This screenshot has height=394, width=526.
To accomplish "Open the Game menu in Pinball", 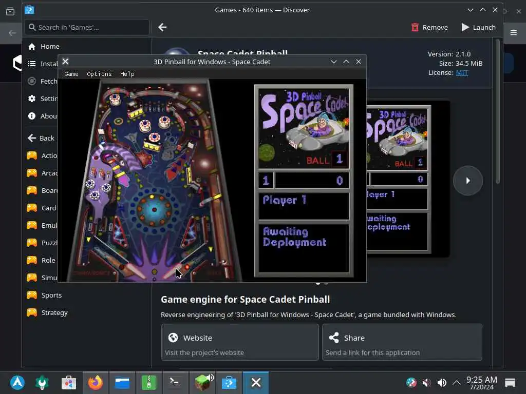I will [x=71, y=74].
